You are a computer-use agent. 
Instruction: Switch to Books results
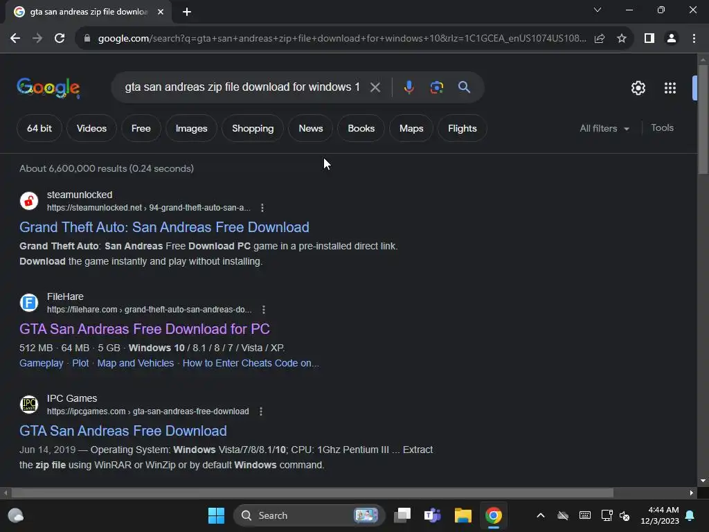[361, 128]
